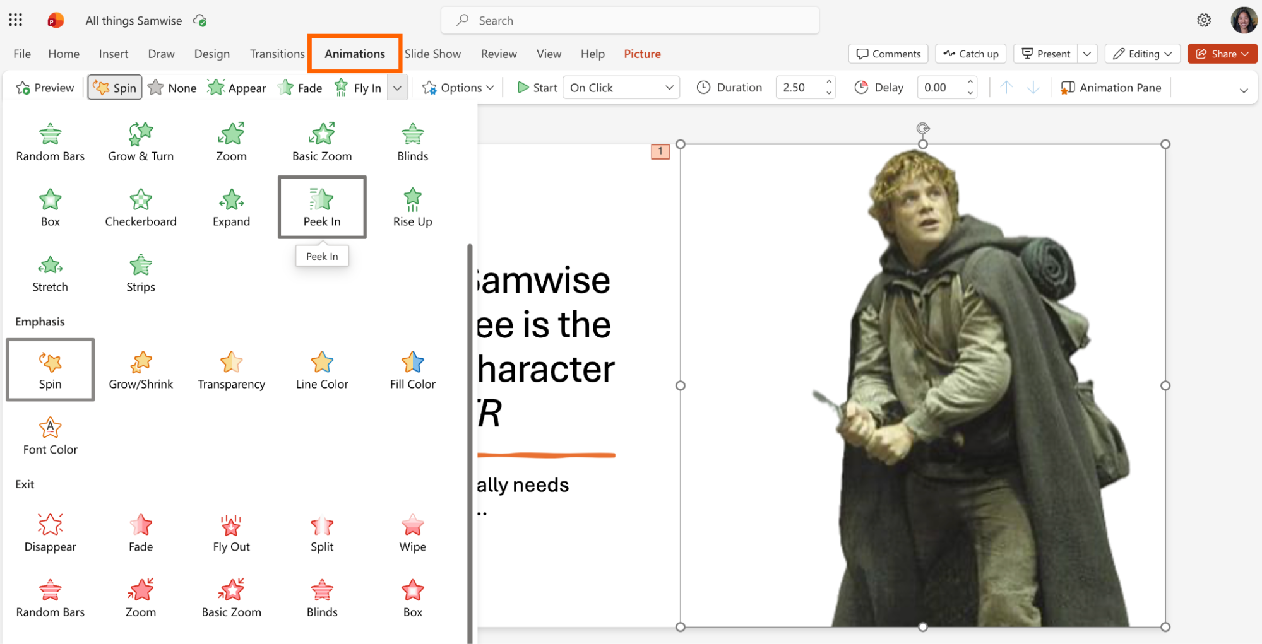
Task: Open the Comments panel
Action: pyautogui.click(x=888, y=54)
